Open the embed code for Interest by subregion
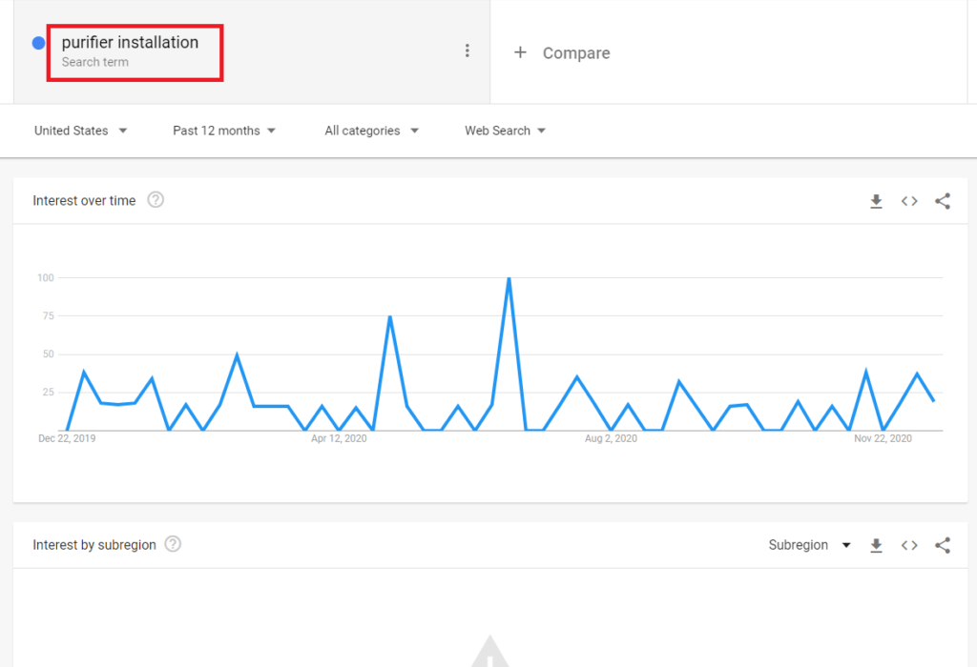The width and height of the screenshot is (977, 667). [x=909, y=545]
